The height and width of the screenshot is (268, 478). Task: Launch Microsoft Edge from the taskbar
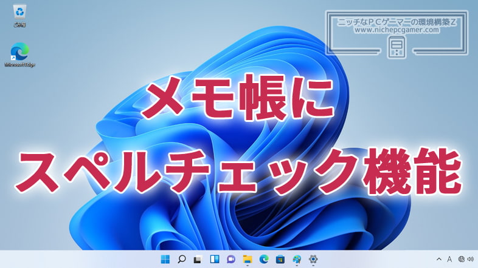coord(264,259)
